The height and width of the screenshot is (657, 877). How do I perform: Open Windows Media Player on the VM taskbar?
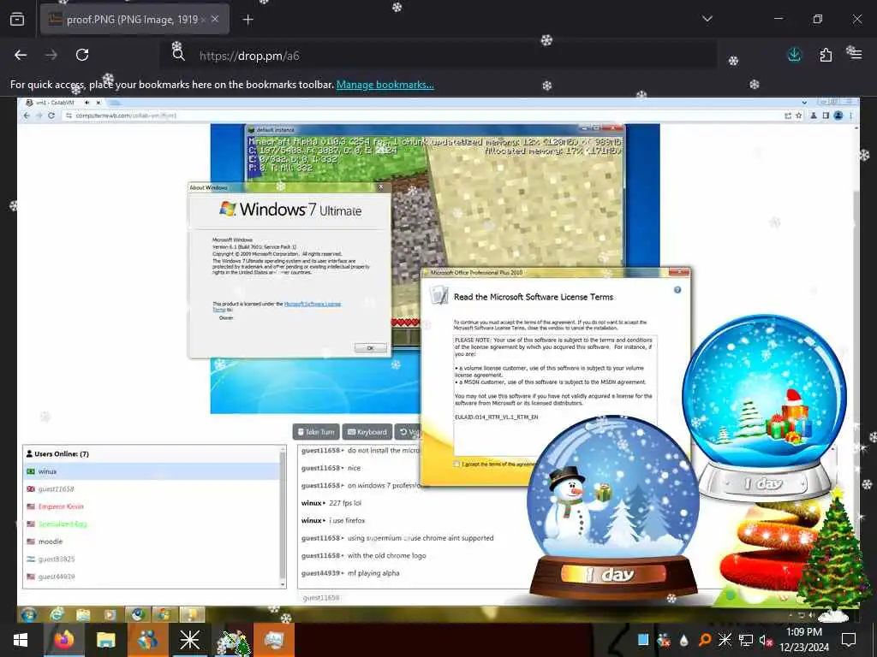coord(110,615)
